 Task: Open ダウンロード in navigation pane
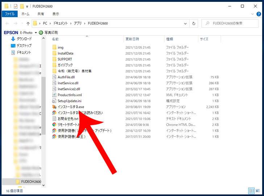pos(21,39)
